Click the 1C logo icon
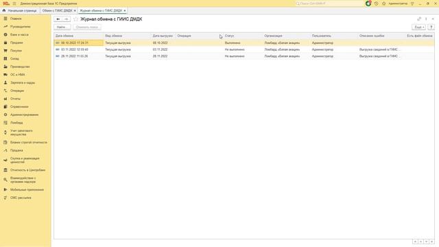 [x=6, y=3]
